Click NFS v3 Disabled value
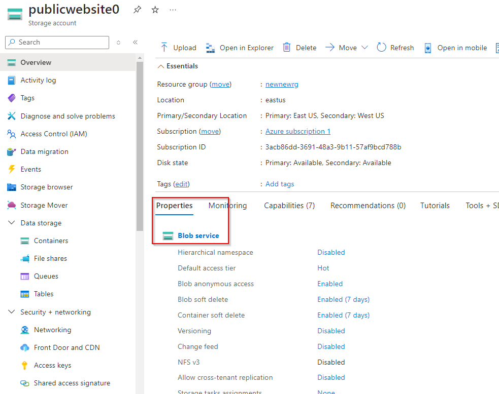Viewport: 499px width, 394px height. pyautogui.click(x=331, y=362)
